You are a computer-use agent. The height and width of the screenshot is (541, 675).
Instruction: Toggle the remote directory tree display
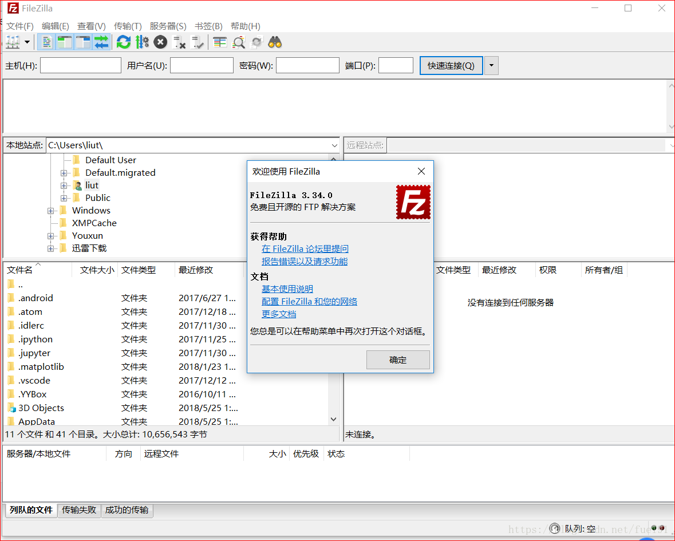[82, 42]
